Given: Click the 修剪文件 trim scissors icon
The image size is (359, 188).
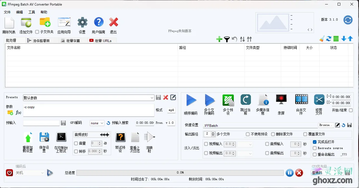Looking at the screenshot, I should pyautogui.click(x=319, y=100).
